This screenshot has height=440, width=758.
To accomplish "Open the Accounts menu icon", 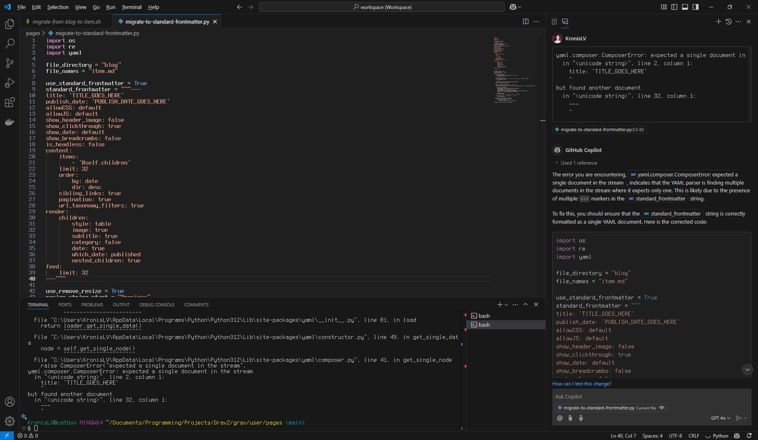I will [10, 402].
